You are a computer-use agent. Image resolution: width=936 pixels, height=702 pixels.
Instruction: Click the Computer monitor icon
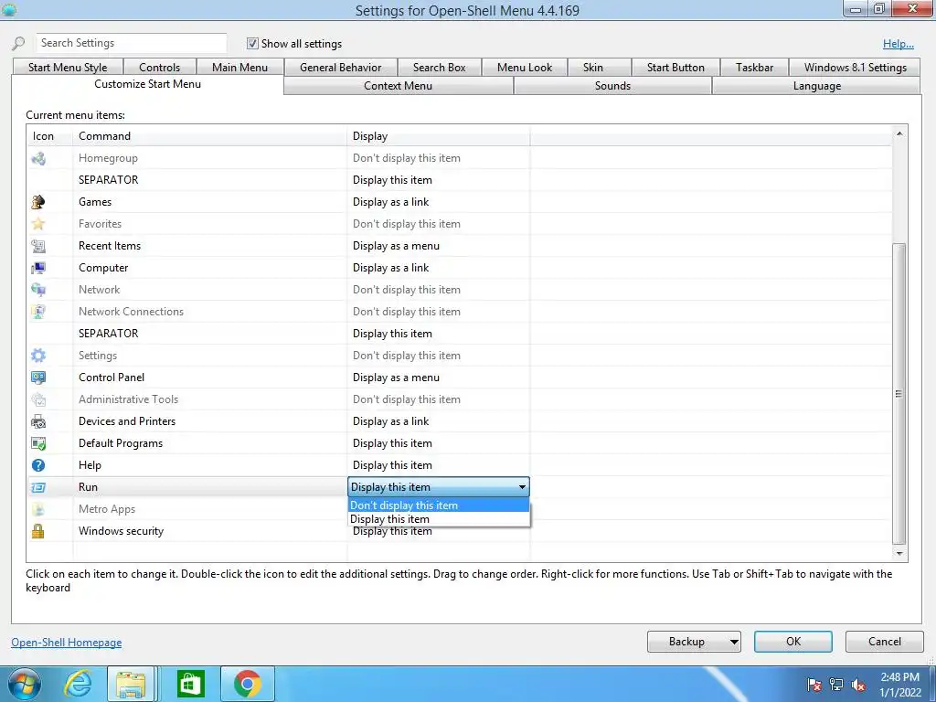point(38,268)
